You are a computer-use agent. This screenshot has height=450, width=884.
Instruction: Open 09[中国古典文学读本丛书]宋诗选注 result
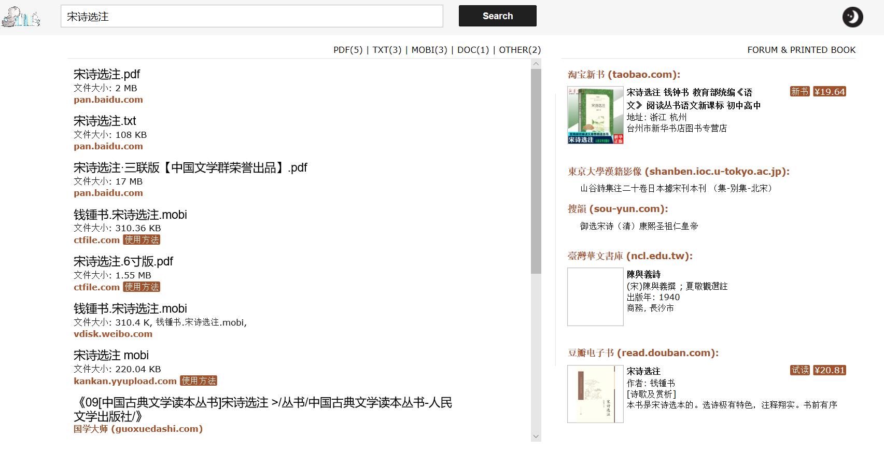pyautogui.click(x=263, y=409)
